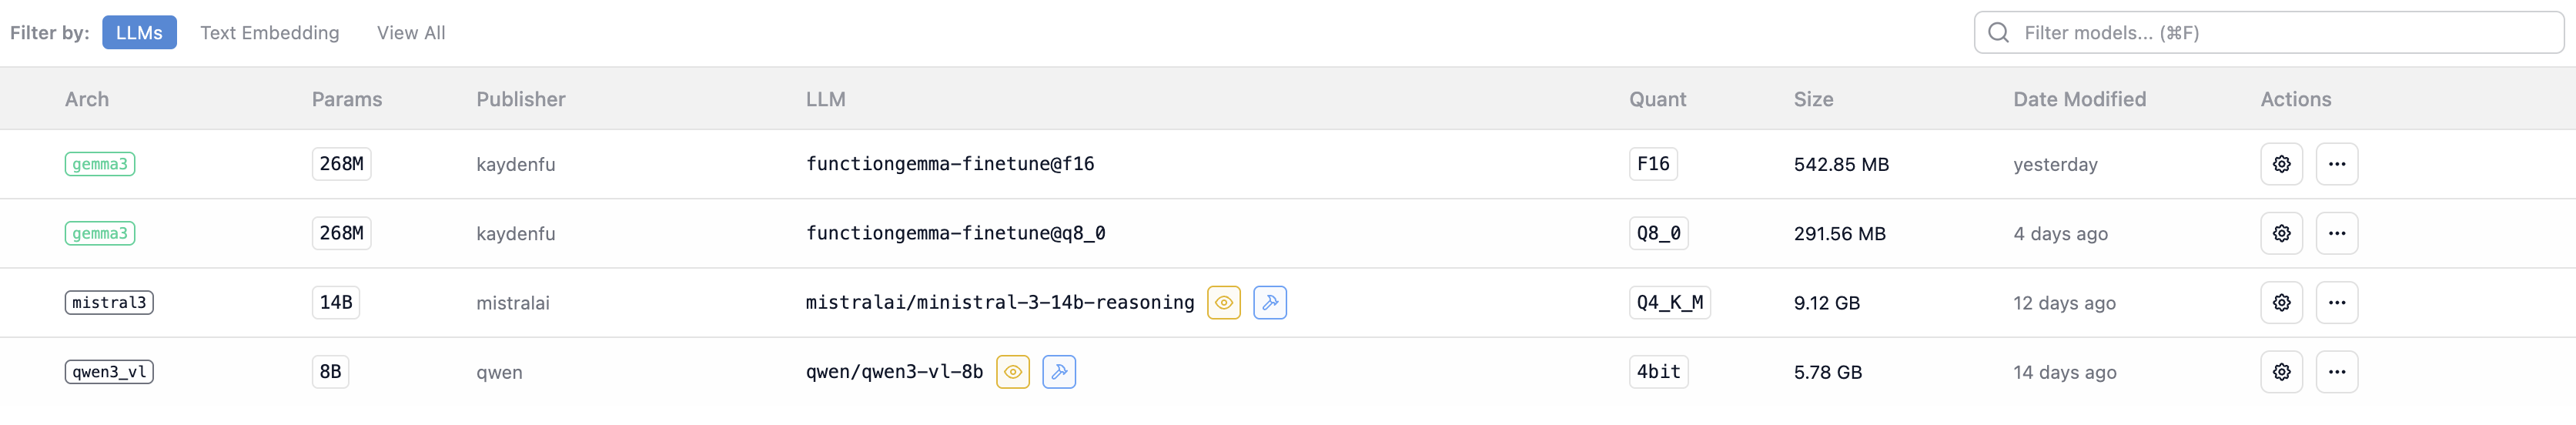Open settings gear for ministral-3-14b-reasoning
Screen dimensions: 2576x425
(2281, 302)
